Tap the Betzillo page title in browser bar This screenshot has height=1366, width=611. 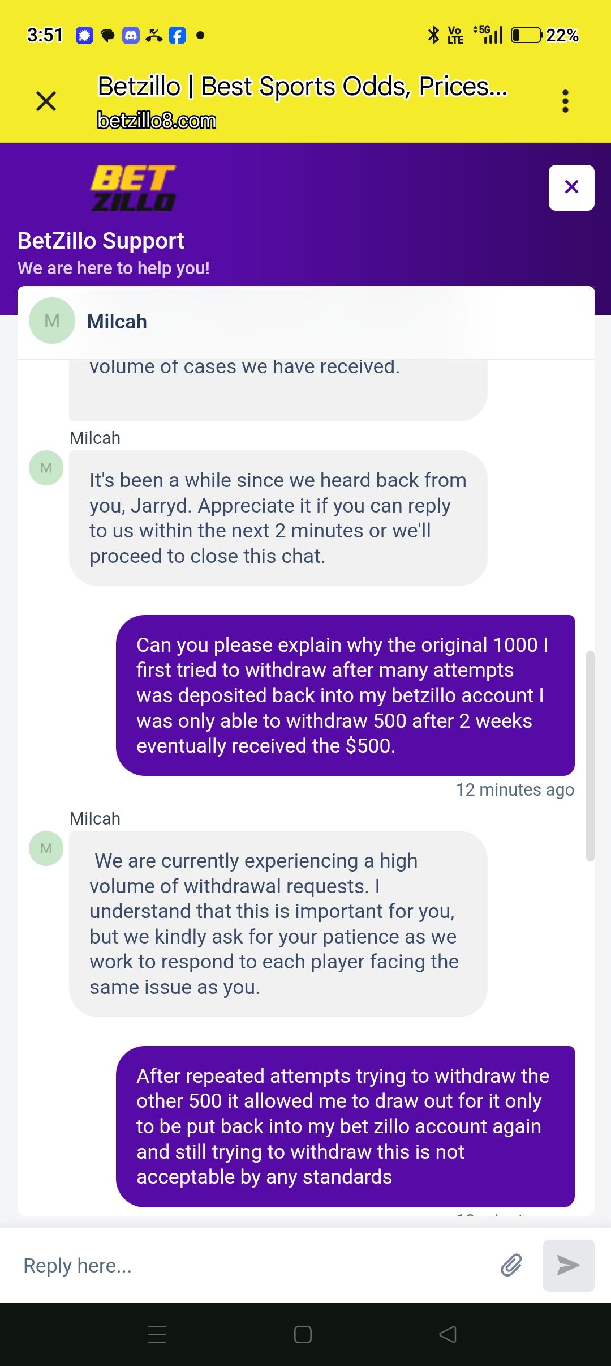[x=303, y=87]
